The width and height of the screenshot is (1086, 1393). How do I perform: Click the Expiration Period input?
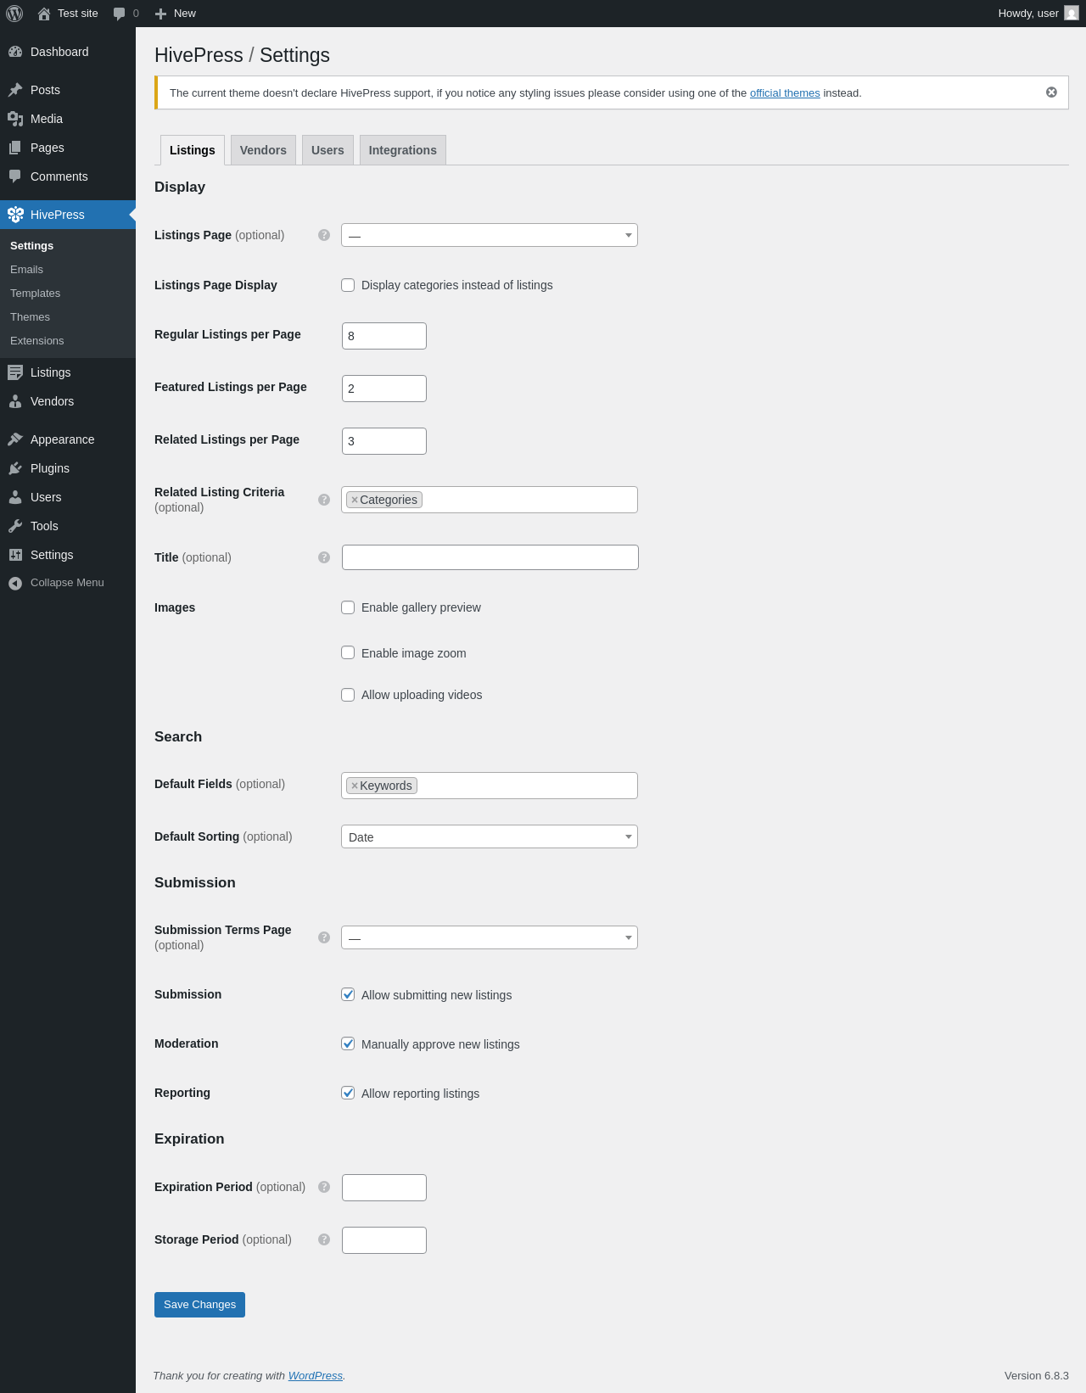[x=384, y=1188]
